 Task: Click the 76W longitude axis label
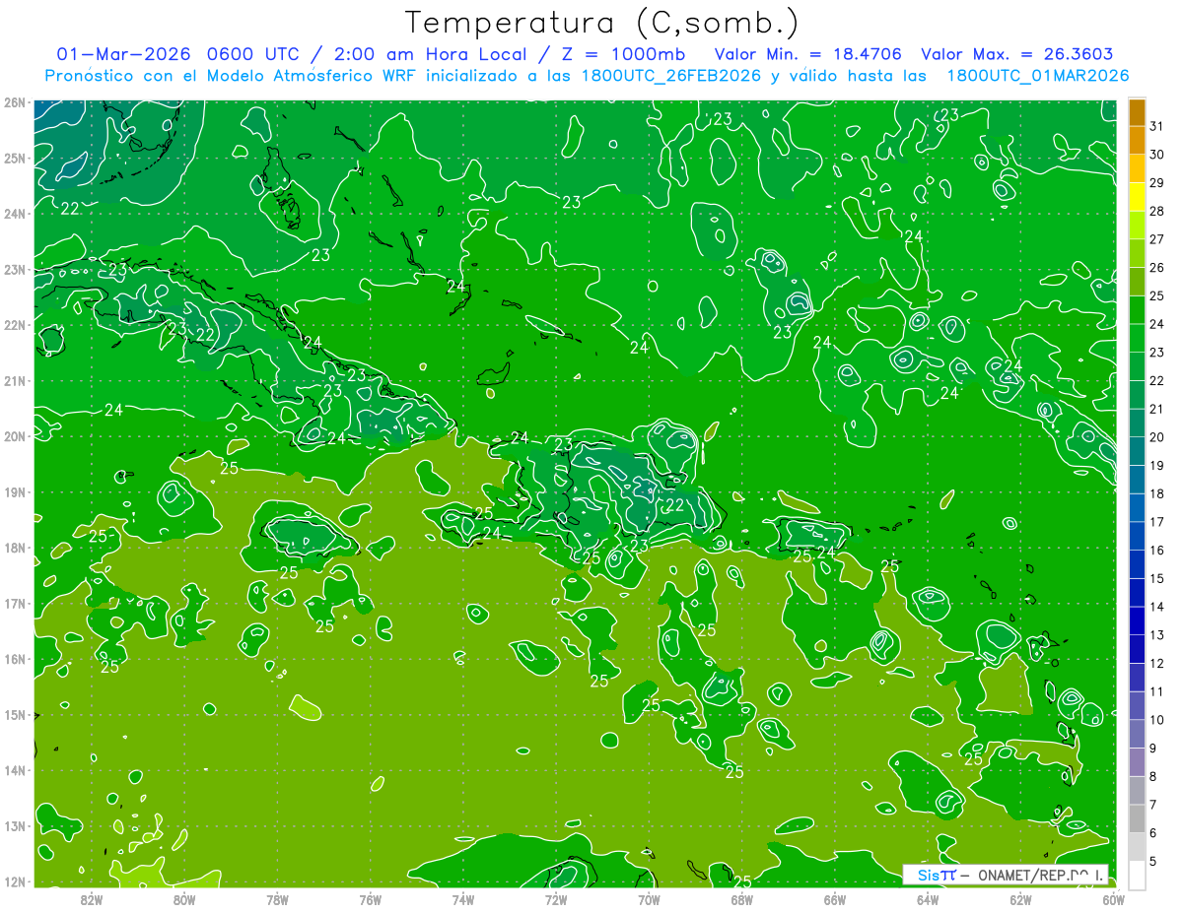point(370,899)
